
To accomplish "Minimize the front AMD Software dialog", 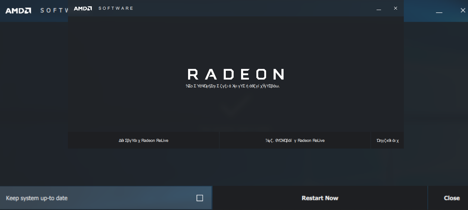I will pos(379,9).
